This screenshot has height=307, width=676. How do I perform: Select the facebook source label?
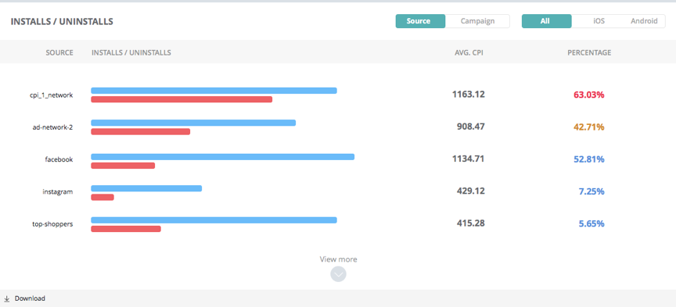point(59,159)
